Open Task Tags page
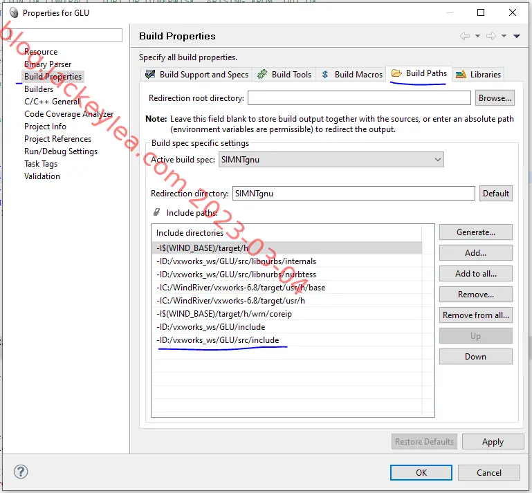Viewport: 532px width, 493px height. [41, 164]
